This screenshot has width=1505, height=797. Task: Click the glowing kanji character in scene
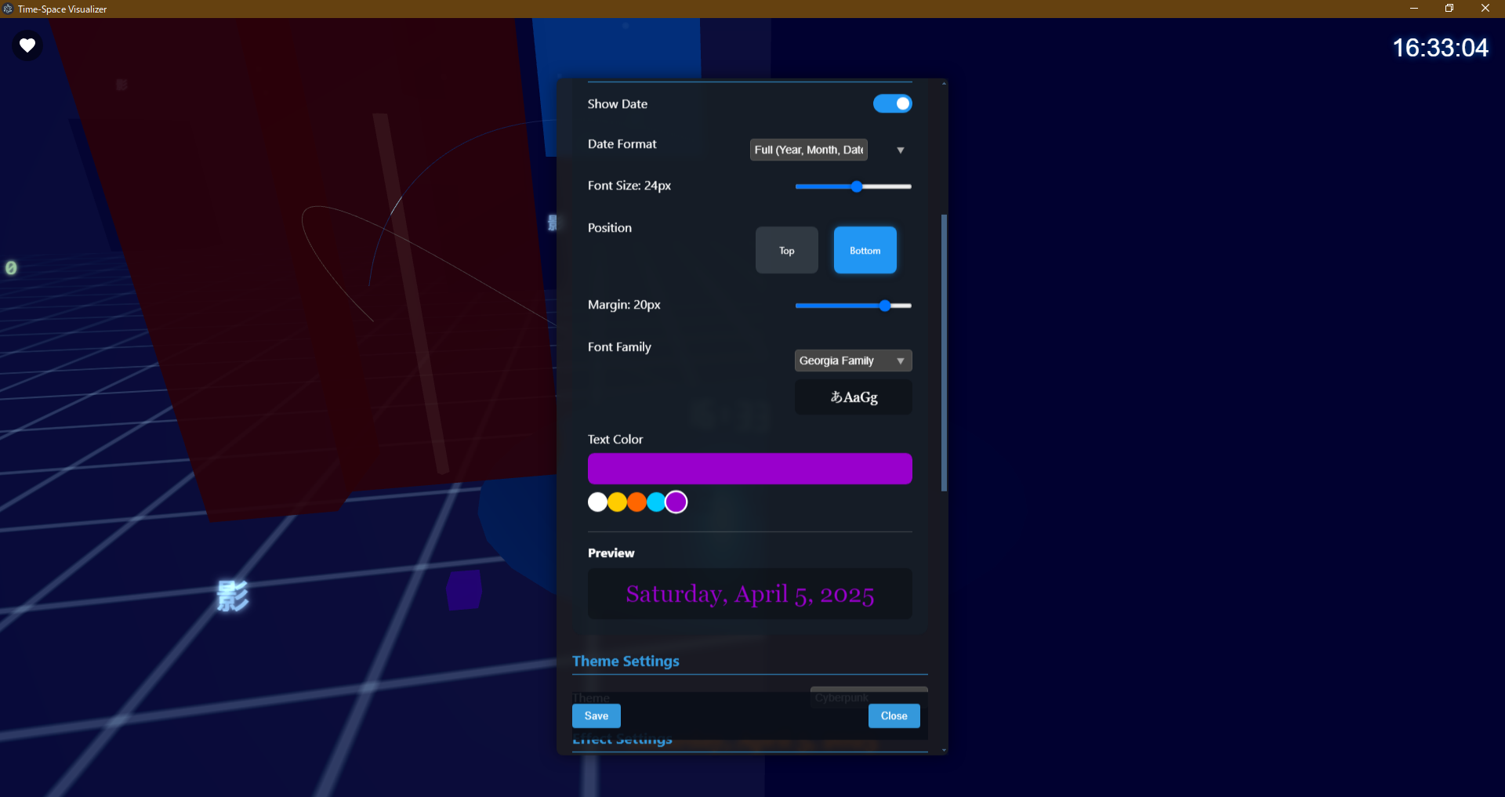[x=233, y=596]
